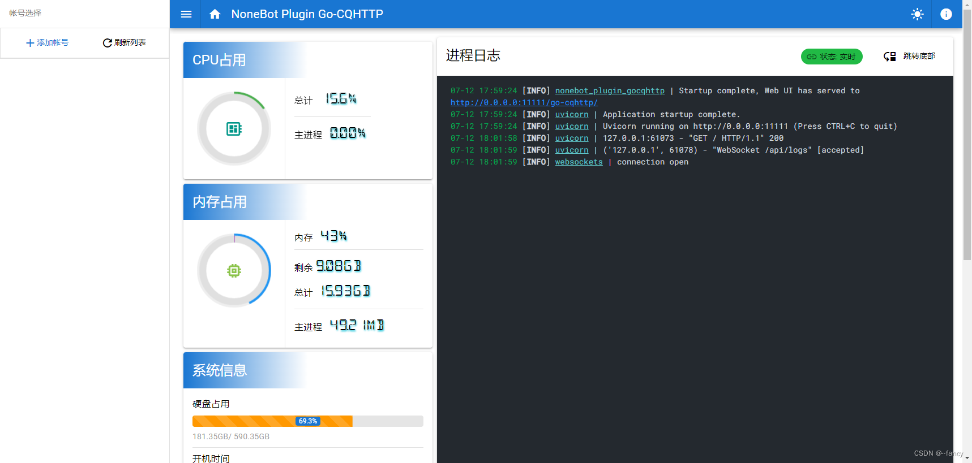Screen dimensions: 972x463
Task: Click the add account plus icon
Action: tap(30, 43)
